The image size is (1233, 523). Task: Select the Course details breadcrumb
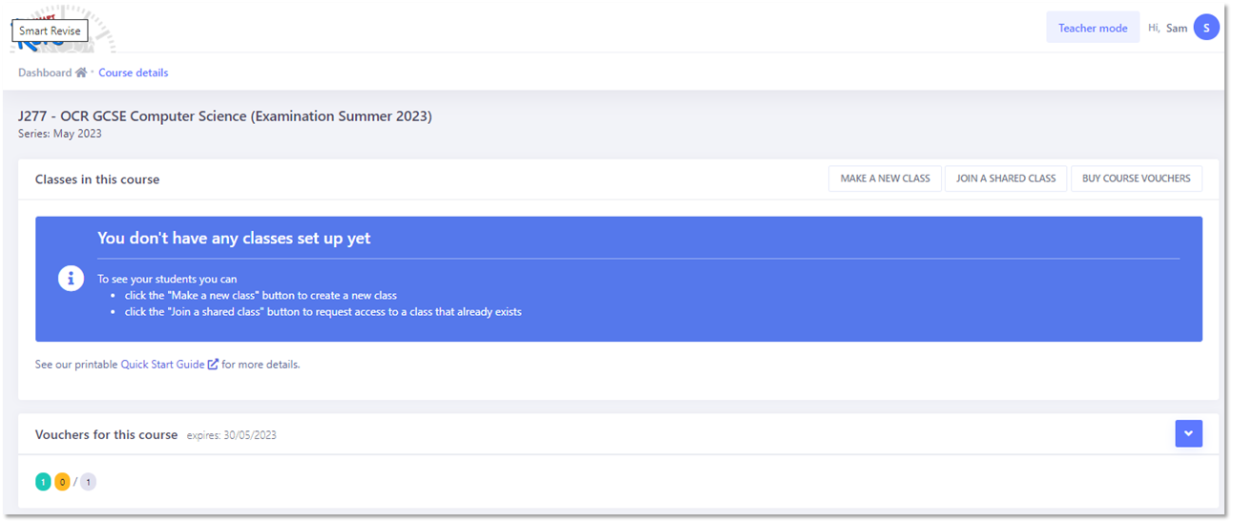[133, 73]
